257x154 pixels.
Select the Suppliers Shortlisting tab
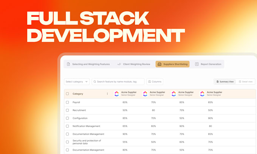pyautogui.click(x=172, y=64)
